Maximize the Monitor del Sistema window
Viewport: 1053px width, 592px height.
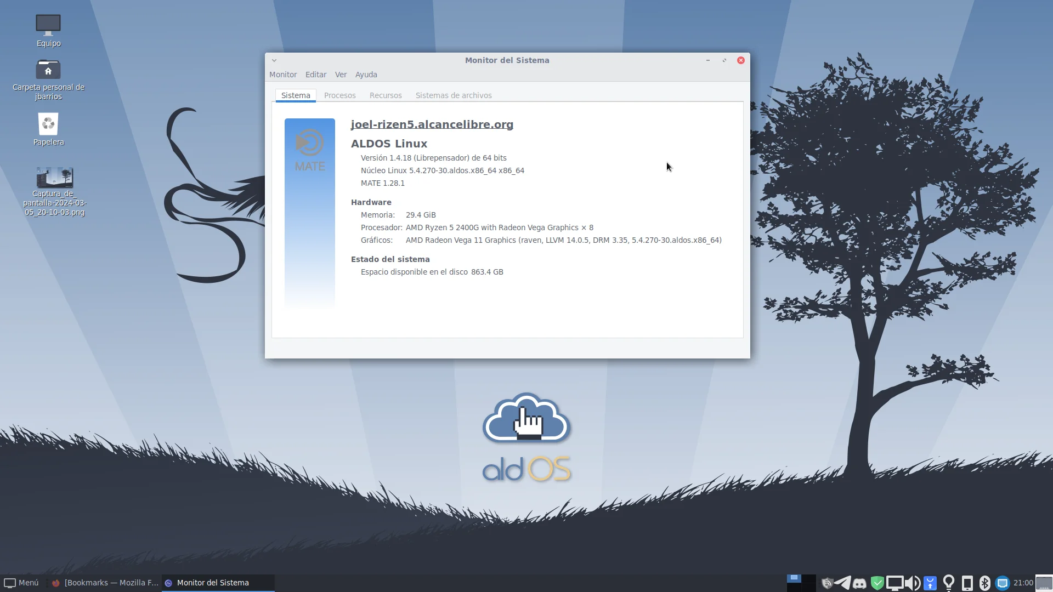pos(724,60)
